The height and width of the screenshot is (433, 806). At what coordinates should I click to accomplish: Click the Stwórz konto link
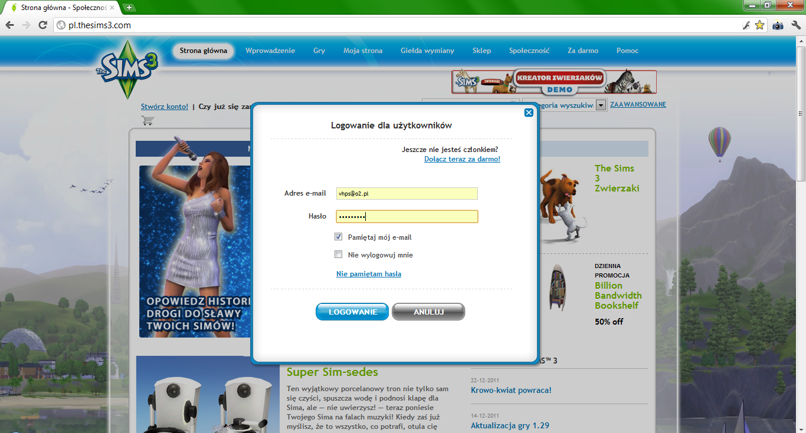coord(165,107)
